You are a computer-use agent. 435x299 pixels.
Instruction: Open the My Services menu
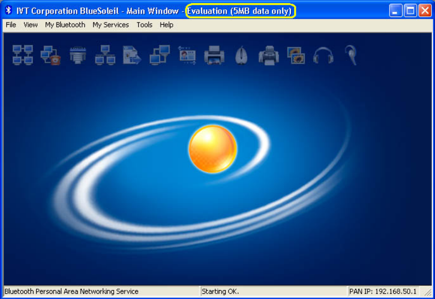point(110,25)
